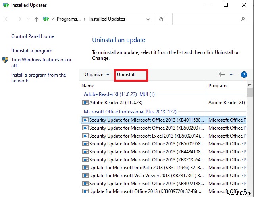Viewport: 256px width, 197px height.
Task: Navigate up one level with the up arrow
Action: pyautogui.click(x=37, y=19)
